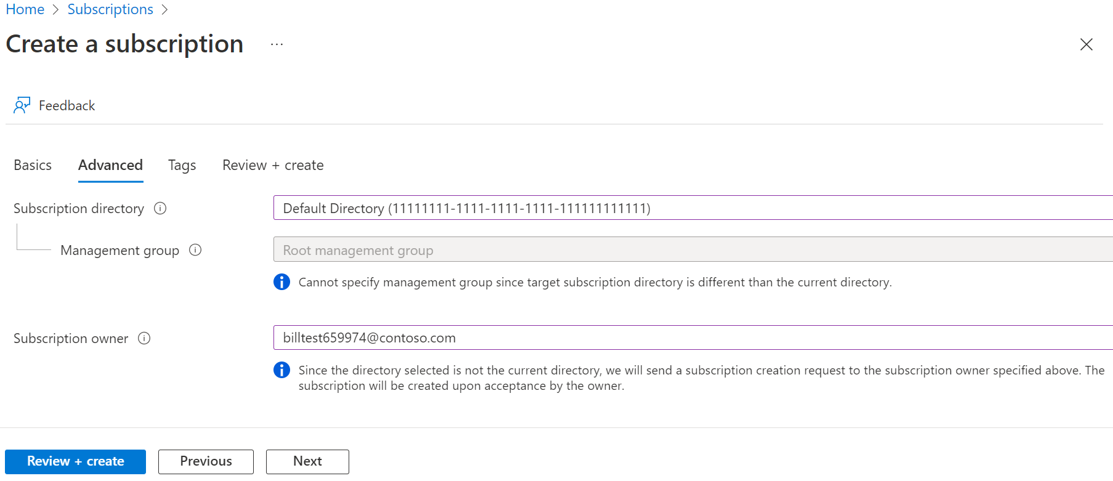The height and width of the screenshot is (481, 1113).
Task: Select the Advanced tab
Action: click(x=110, y=165)
